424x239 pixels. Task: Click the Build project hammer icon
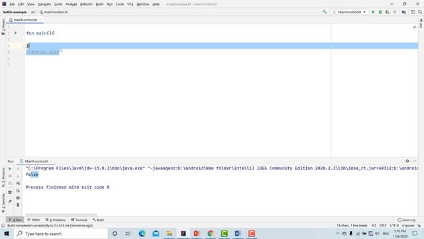coord(325,12)
